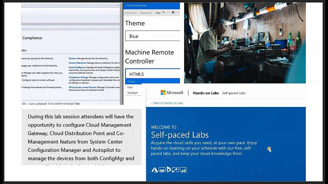Select the Flash option in the dropdown list
Viewport: 328px width, 184px height.
(x=130, y=87)
